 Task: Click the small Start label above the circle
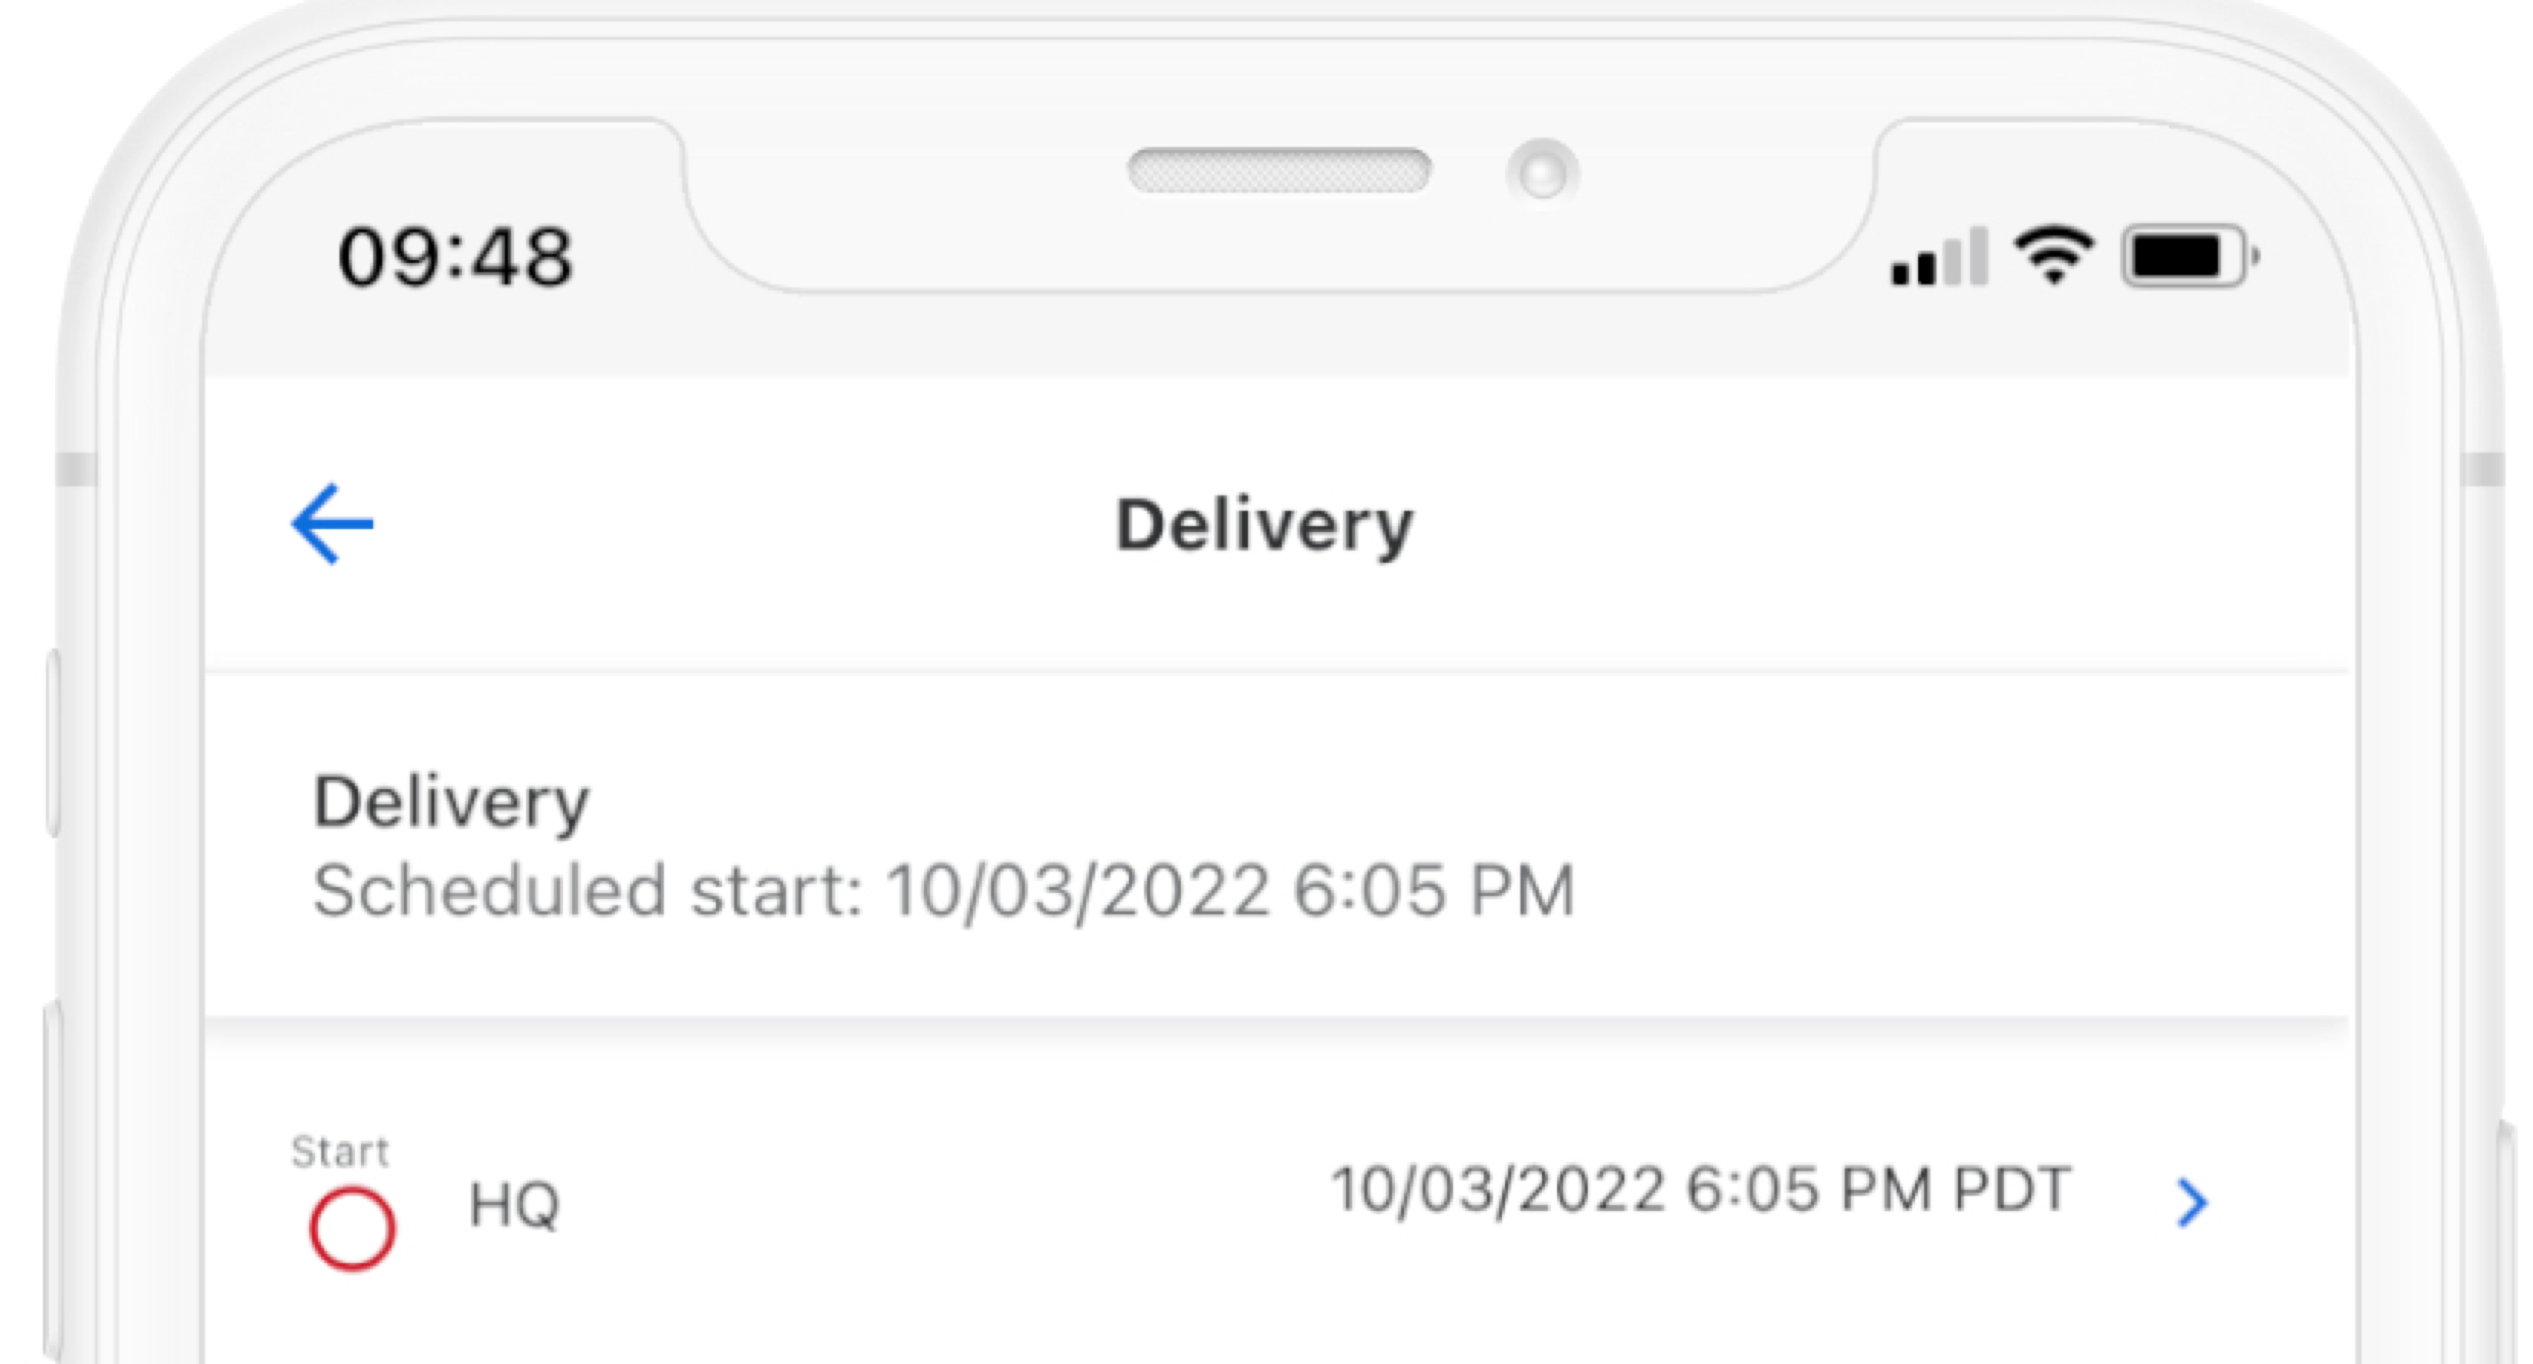[x=340, y=1151]
